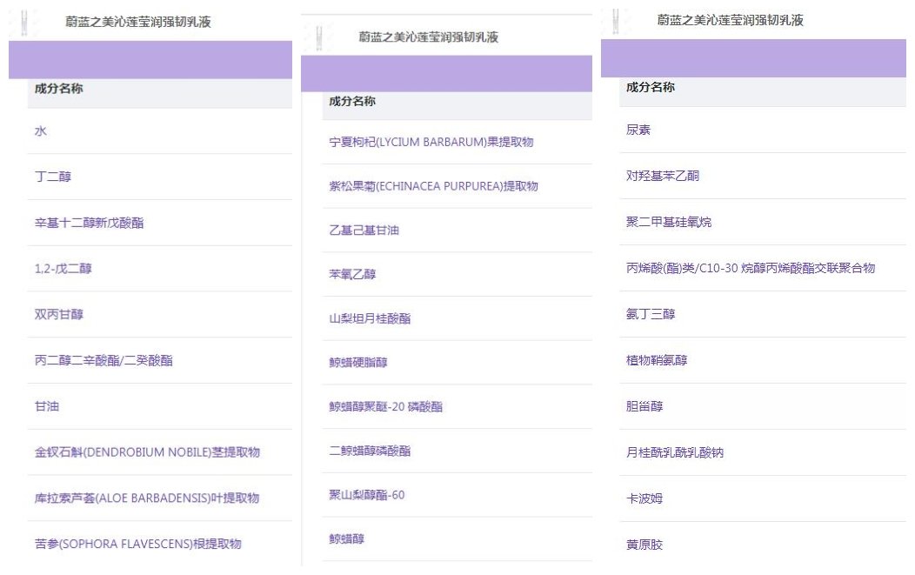Open 辛基十二醇新戊酸酯 ingredient details
The height and width of the screenshot is (575, 915).
(x=89, y=223)
